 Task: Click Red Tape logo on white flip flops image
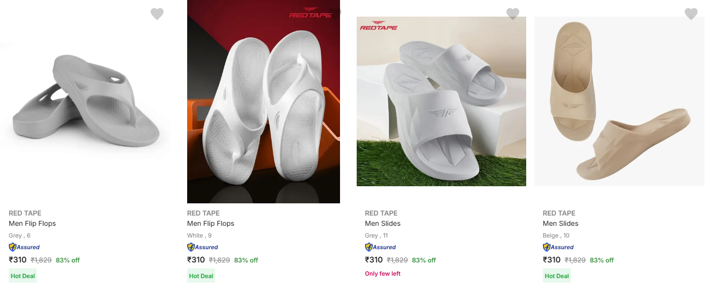pos(311,13)
